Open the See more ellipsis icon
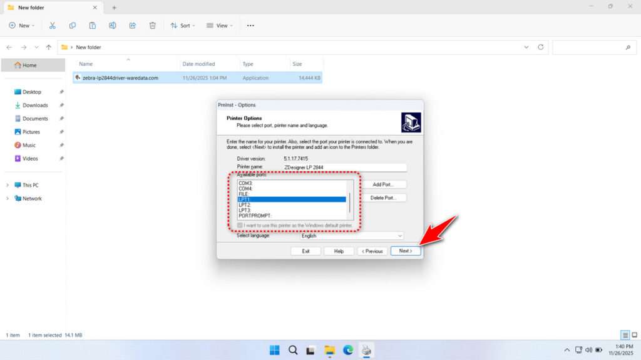The image size is (641, 360). tap(250, 25)
